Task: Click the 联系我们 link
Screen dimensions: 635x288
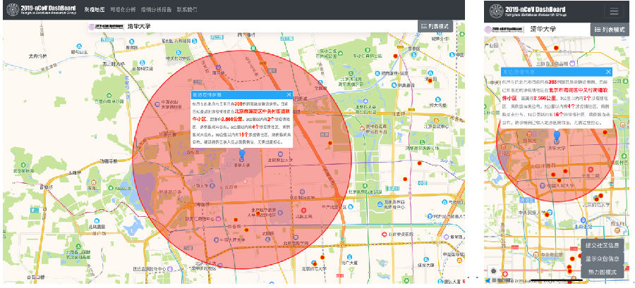Action: pos(188,11)
